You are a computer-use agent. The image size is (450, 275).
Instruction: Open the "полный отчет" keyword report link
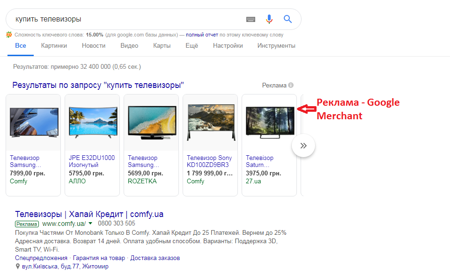click(x=201, y=34)
